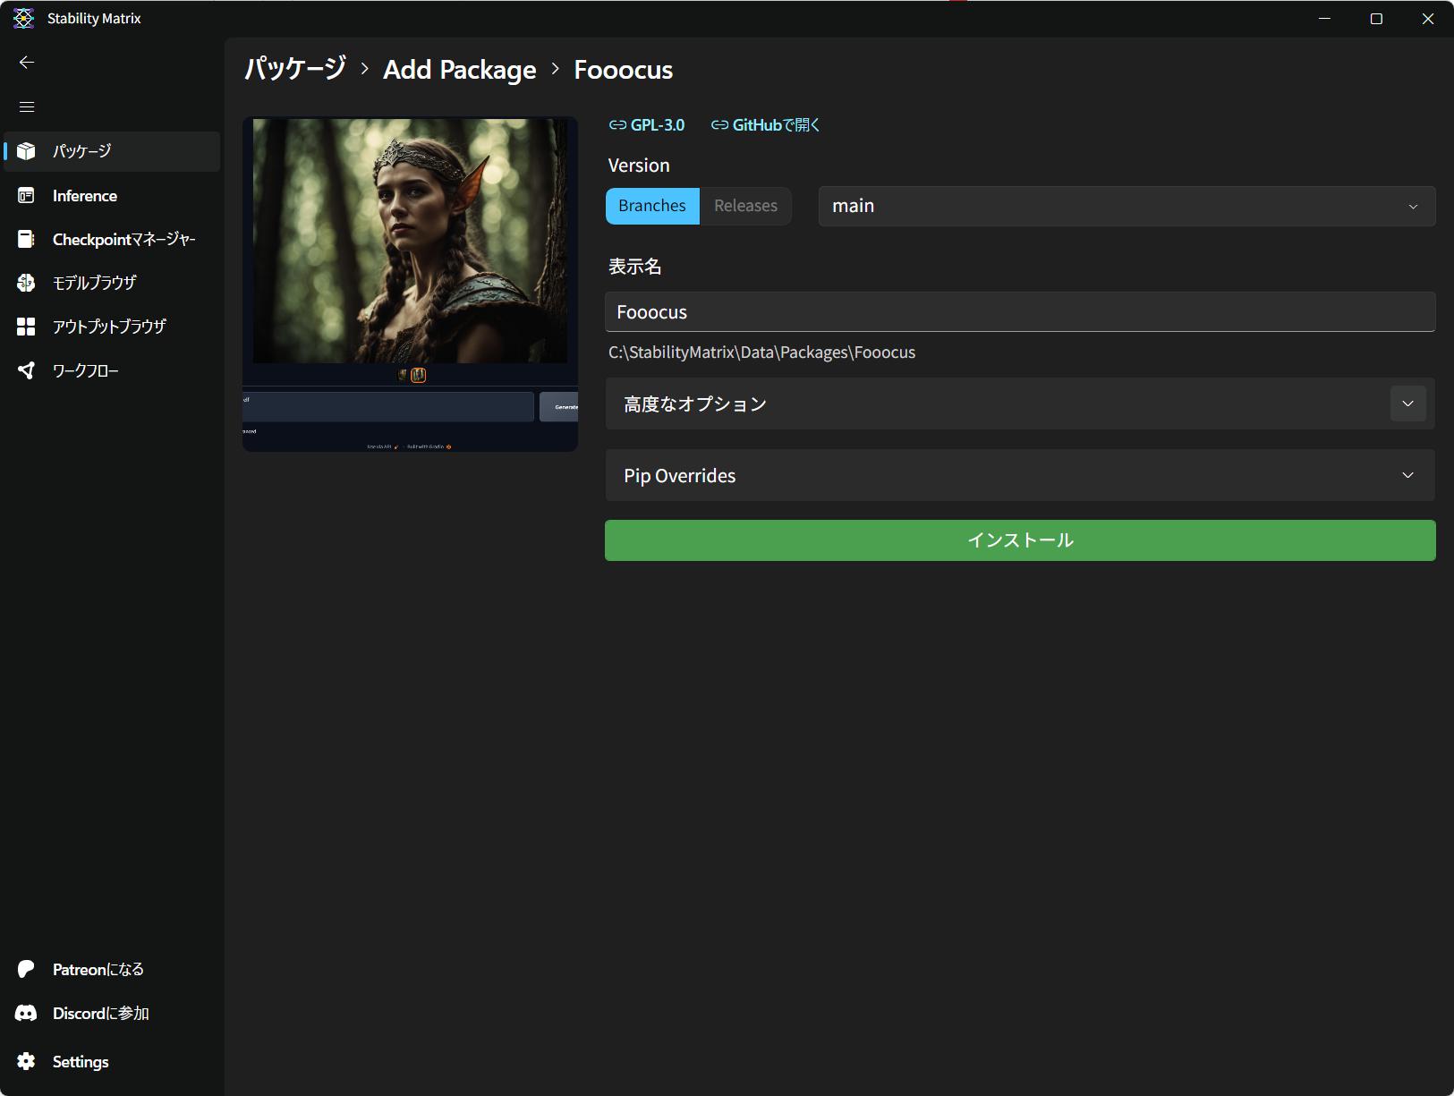
Task: Expand the 高度なオプション section
Action: pos(1407,404)
